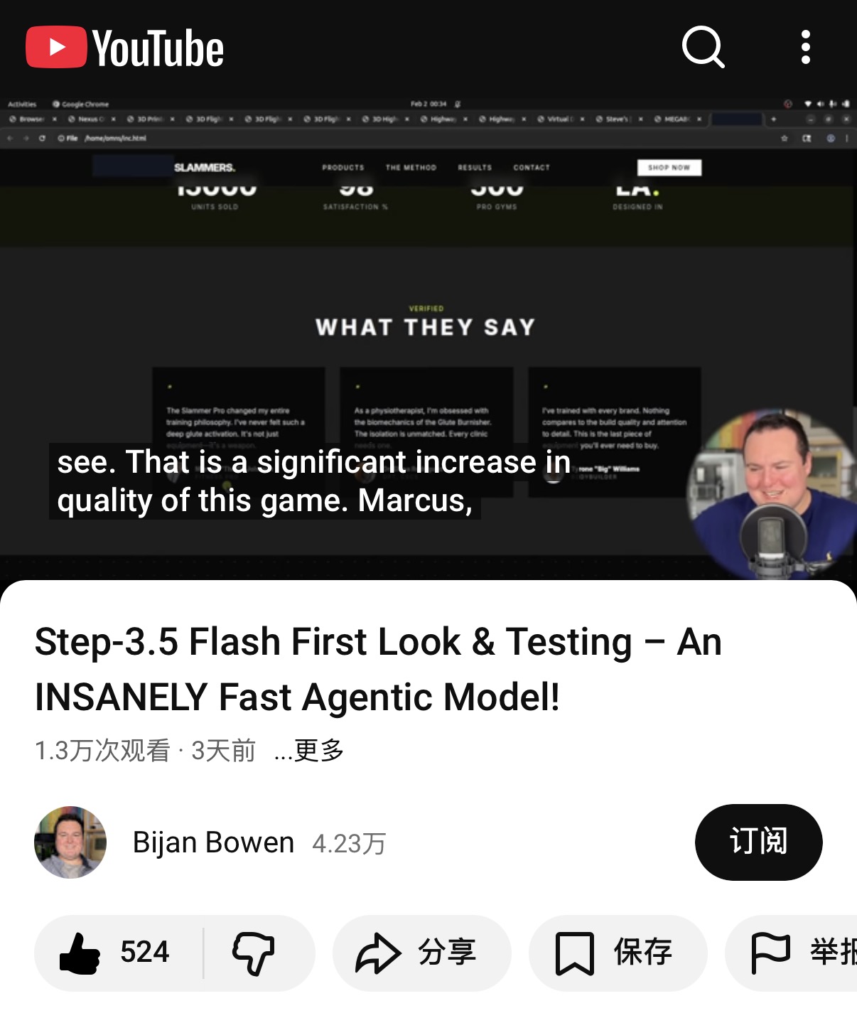Like the video with the thumbs-up icon
The image size is (857, 1023).
point(80,953)
